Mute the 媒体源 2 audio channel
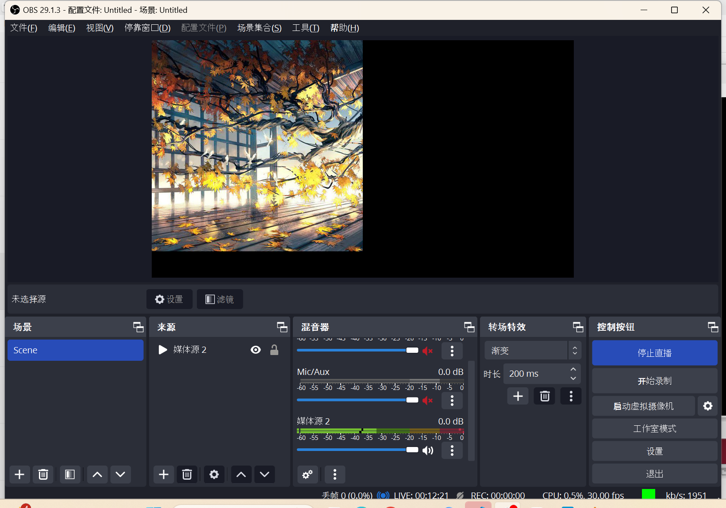 click(427, 450)
